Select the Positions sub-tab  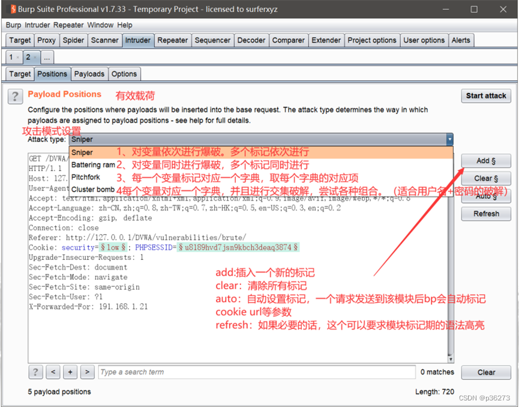52,74
